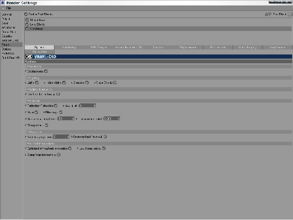This screenshot has height=220, width=293.
Task: Click the move effect down arrow icon
Action: pos(270,14)
